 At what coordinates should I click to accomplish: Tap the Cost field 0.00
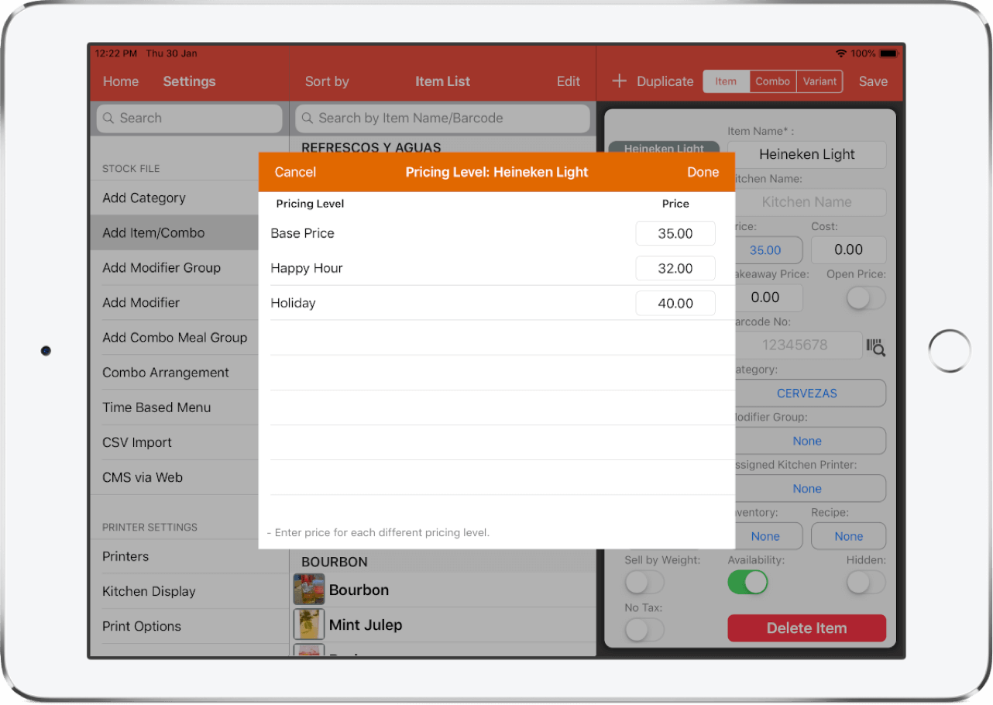pyautogui.click(x=849, y=249)
